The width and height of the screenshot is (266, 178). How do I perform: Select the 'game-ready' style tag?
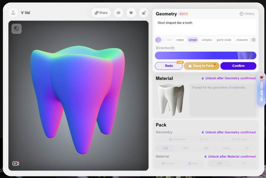coord(224,40)
